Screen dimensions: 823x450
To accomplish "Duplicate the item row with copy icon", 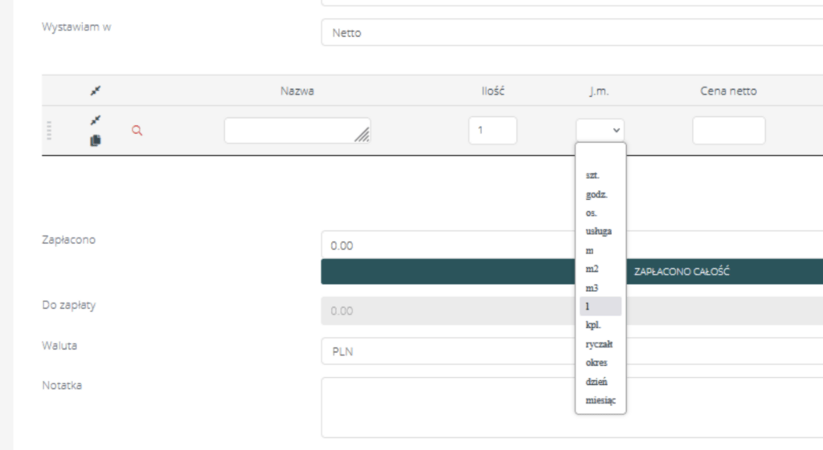I will tap(96, 140).
